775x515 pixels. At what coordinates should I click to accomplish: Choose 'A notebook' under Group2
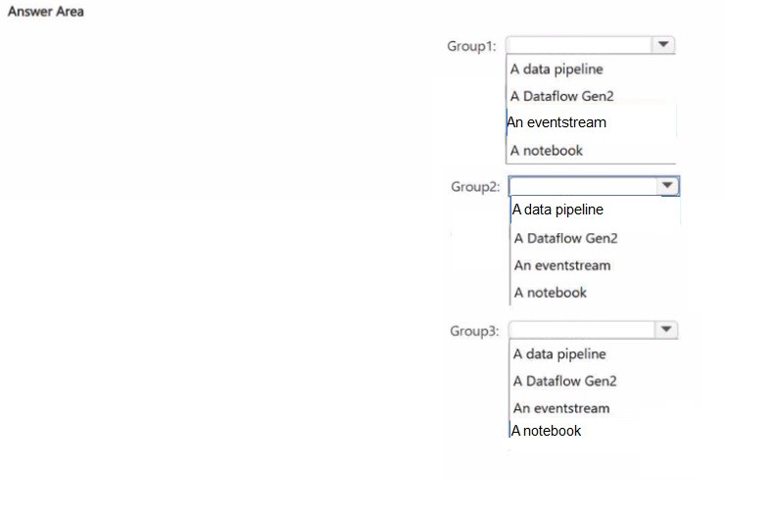pyautogui.click(x=551, y=292)
